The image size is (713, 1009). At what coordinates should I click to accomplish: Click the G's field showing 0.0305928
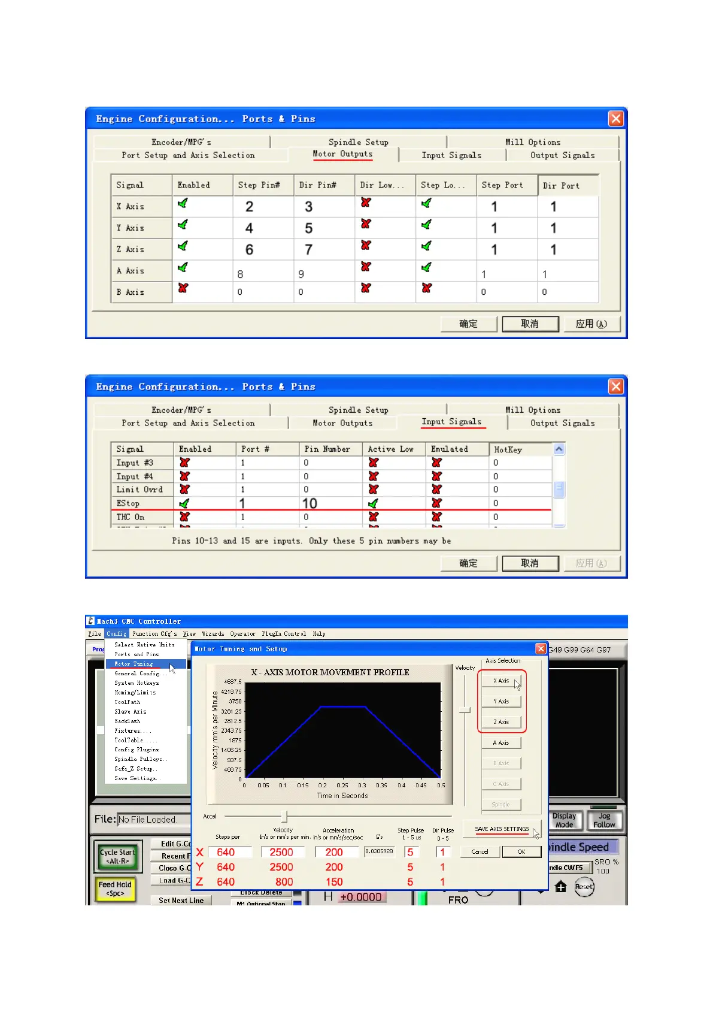[x=380, y=851]
